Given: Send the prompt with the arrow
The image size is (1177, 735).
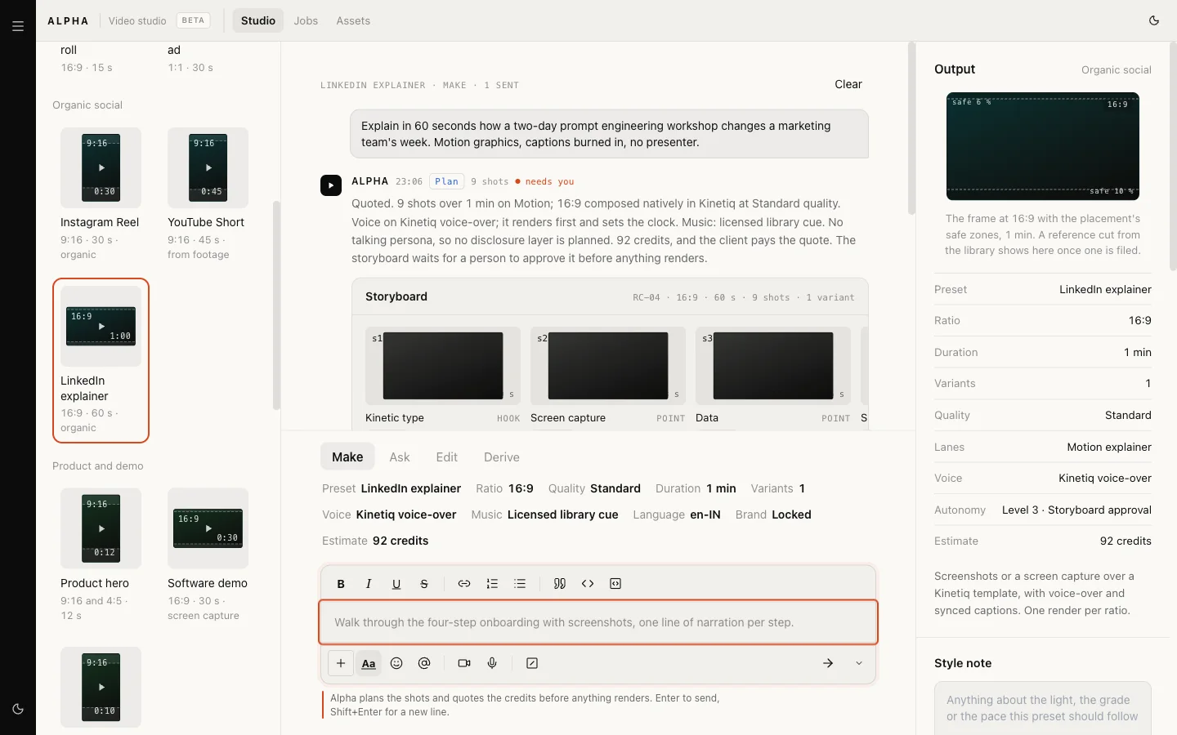Looking at the screenshot, I should [x=828, y=663].
